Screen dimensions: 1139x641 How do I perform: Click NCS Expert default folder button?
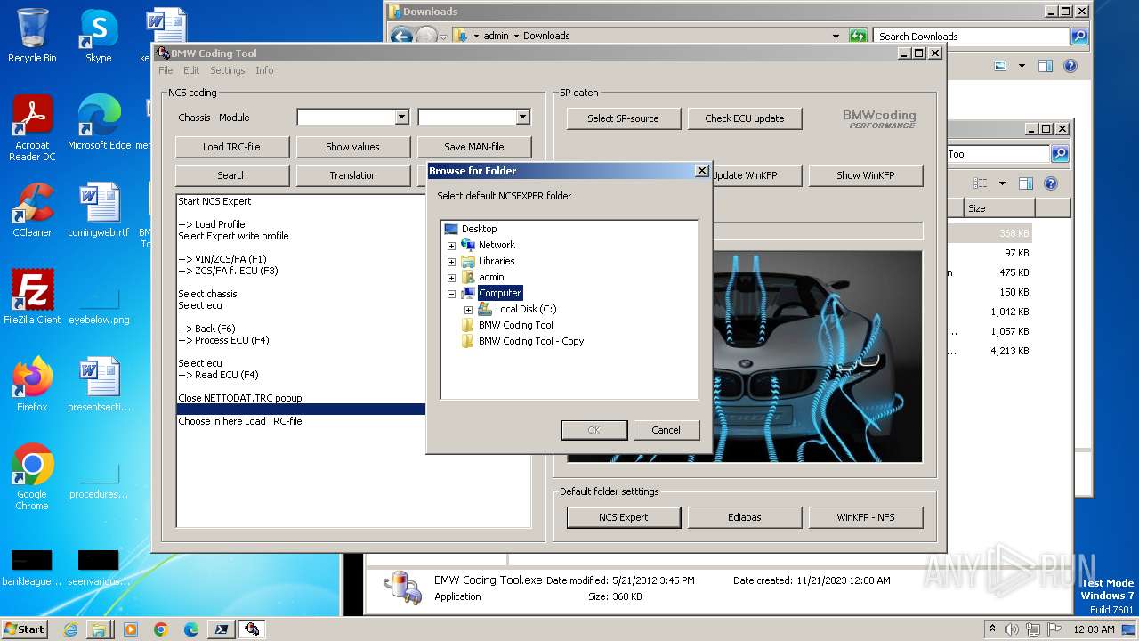[623, 517]
